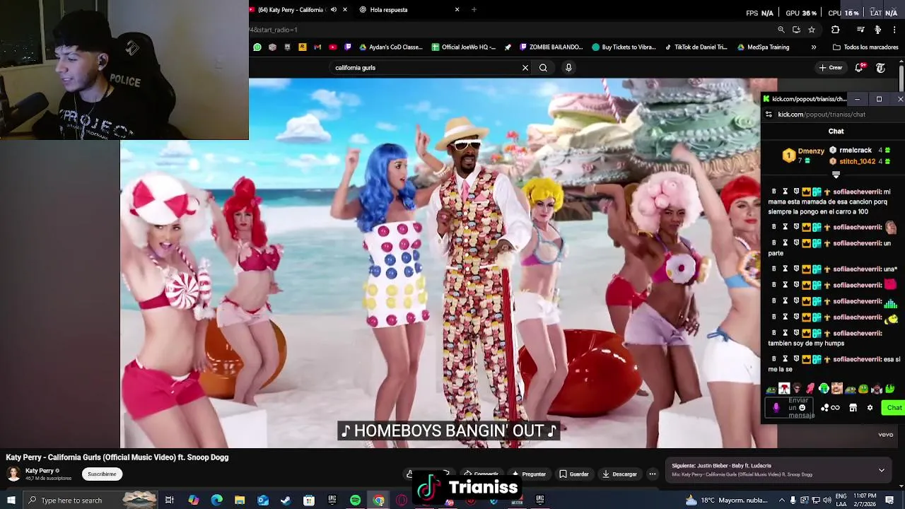Image resolution: width=905 pixels, height=509 pixels.
Task: Open Official JoeWo HQ bookmark
Action: (463, 47)
